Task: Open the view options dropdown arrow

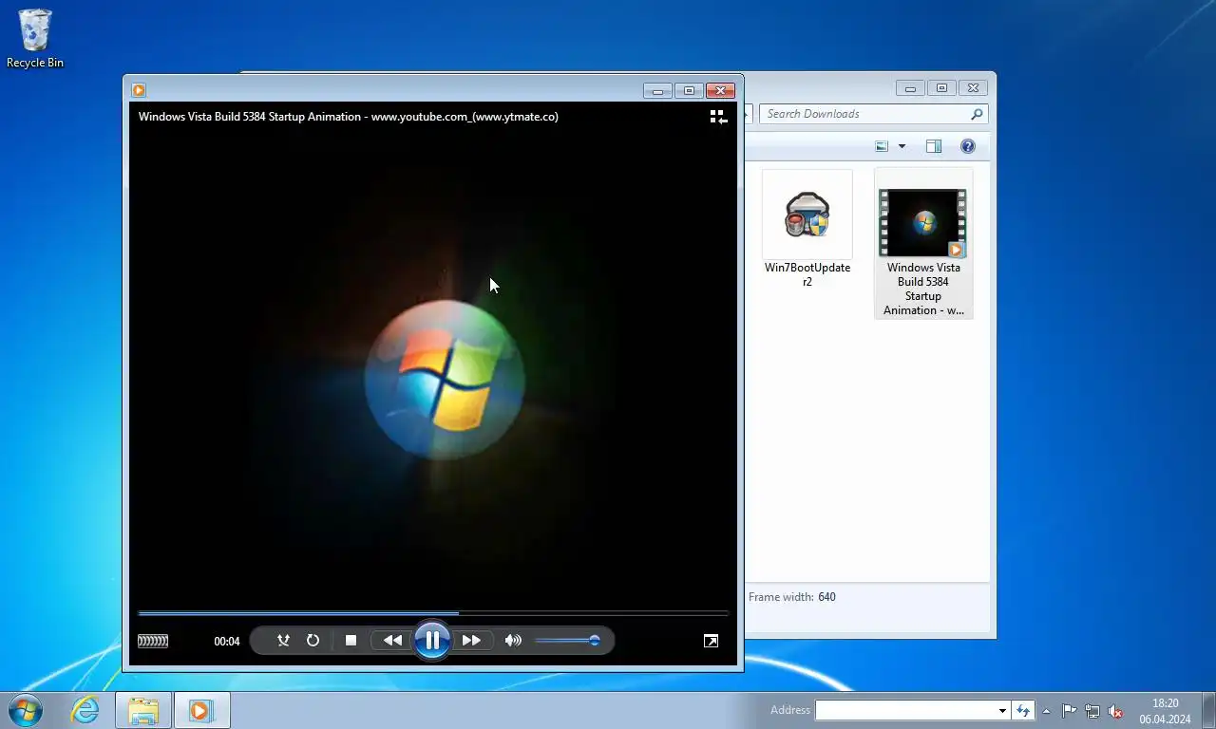Action: coord(902,146)
